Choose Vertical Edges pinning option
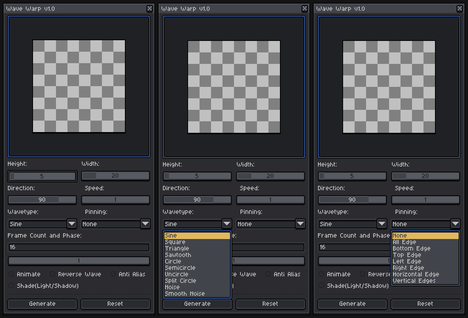The width and height of the screenshot is (468, 318). (425, 281)
